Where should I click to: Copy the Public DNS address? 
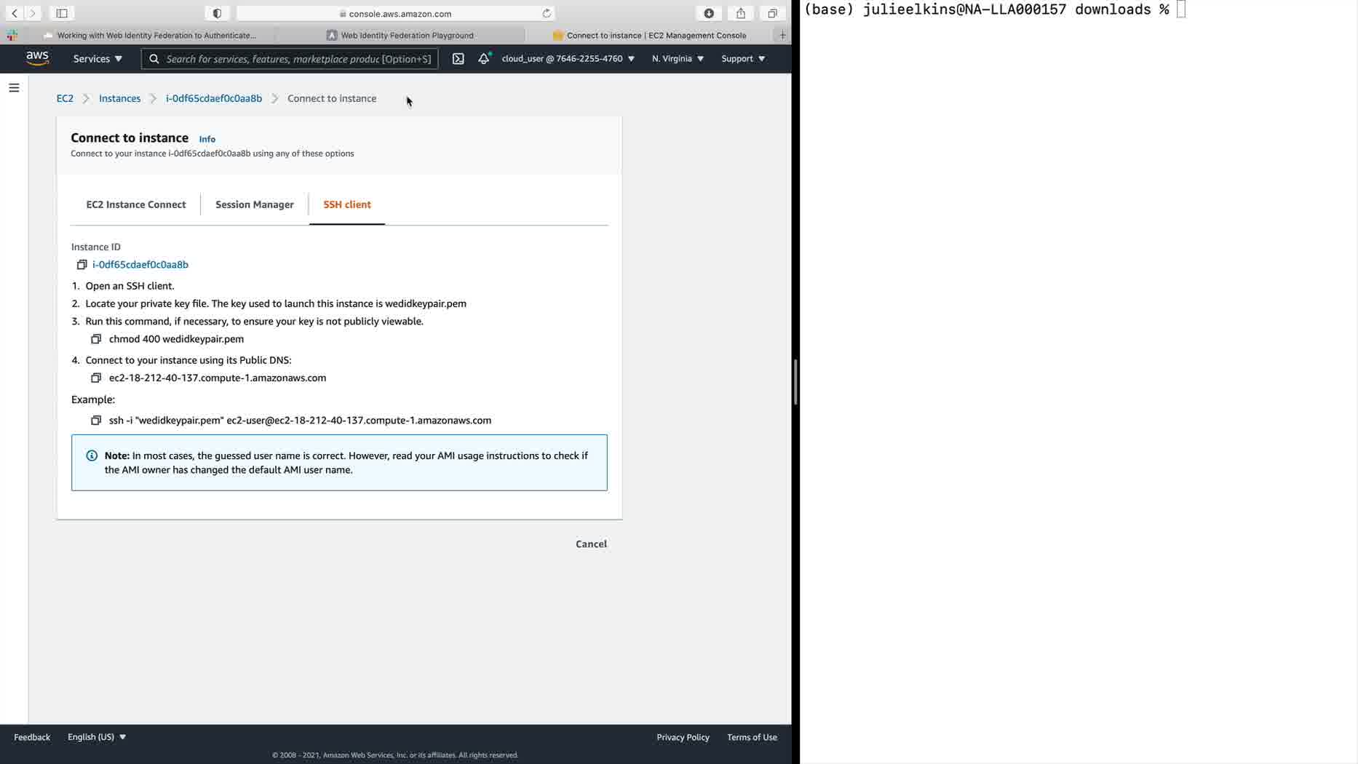[x=96, y=378]
